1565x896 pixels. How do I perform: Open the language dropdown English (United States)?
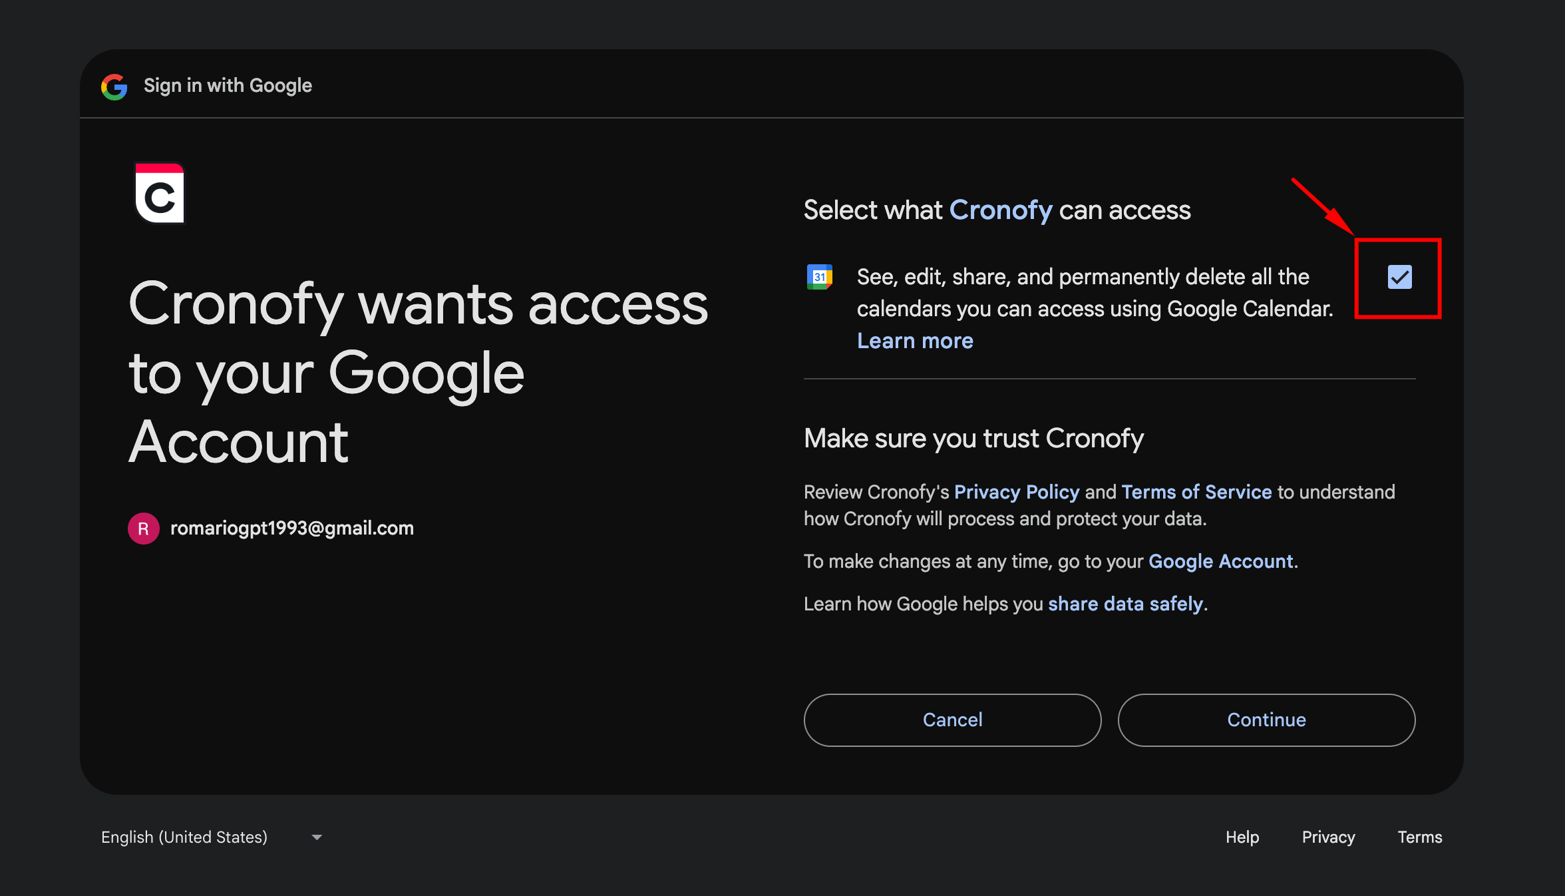pos(212,837)
